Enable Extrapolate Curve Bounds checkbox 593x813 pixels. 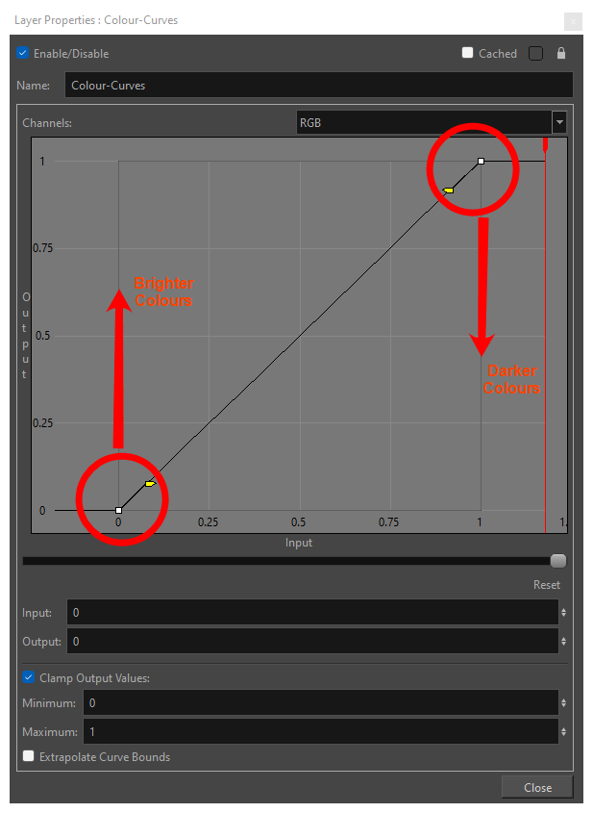click(29, 756)
